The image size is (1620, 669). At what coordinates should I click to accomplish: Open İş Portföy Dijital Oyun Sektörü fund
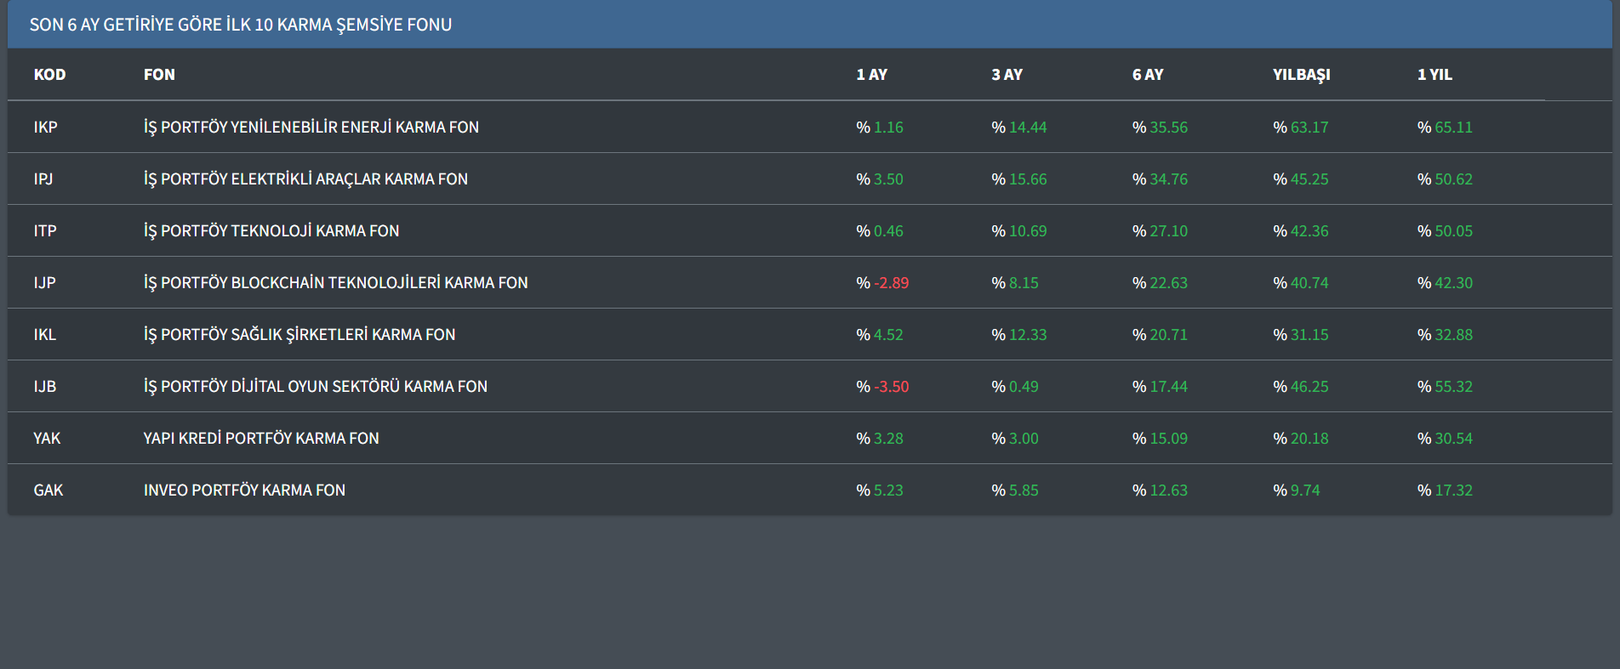coord(315,387)
